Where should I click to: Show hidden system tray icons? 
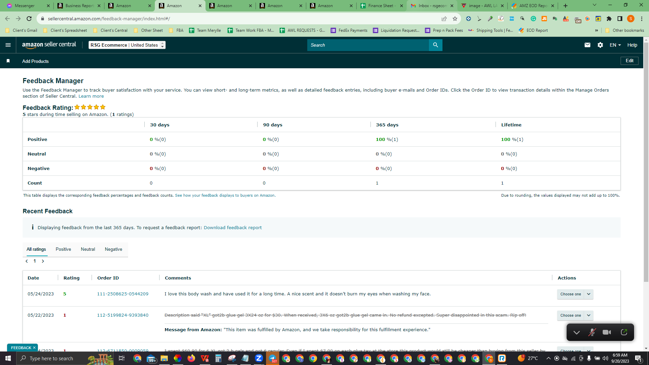point(548,358)
